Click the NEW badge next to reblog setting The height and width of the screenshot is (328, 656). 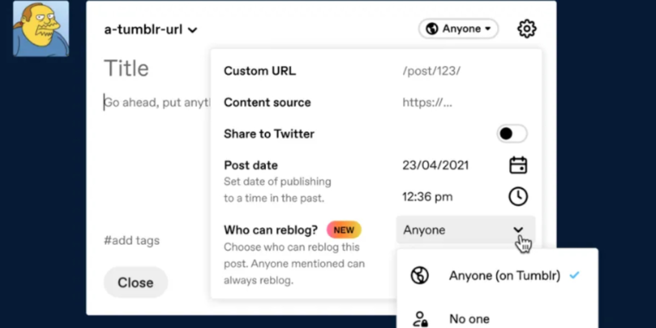(x=344, y=230)
